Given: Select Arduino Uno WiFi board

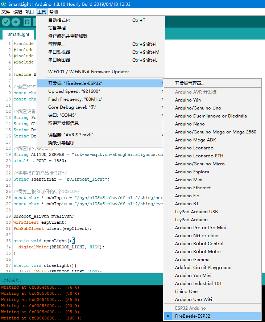Looking at the screenshot, I should click(x=212, y=300).
